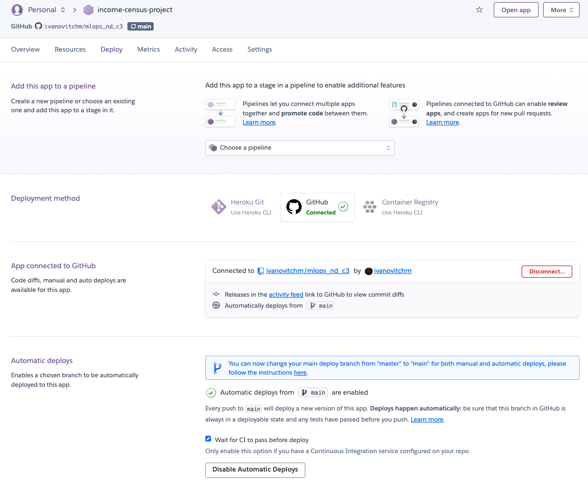Open the Choose a pipeline dropdown

[x=300, y=148]
